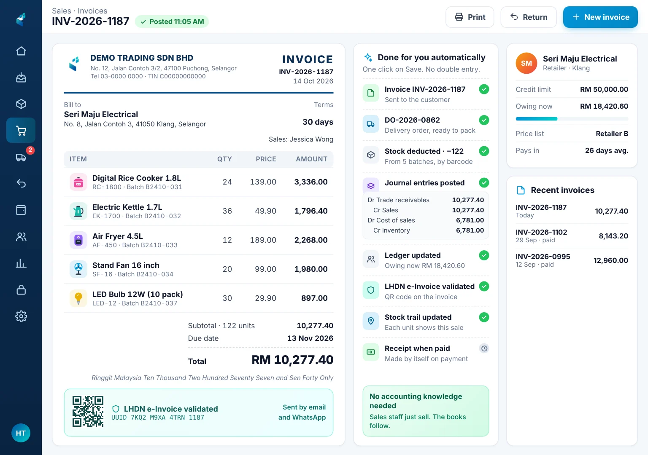Click the Digital Rice Cooker item icon
This screenshot has width=648, height=455.
click(78, 182)
